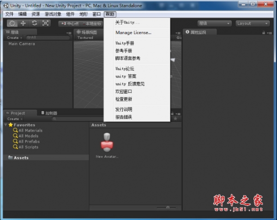Close the 帮助 menu from the menu bar
This screenshot has height=220, width=277.
[x=110, y=14]
